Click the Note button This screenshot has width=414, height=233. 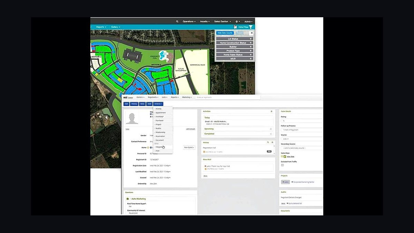point(142,104)
